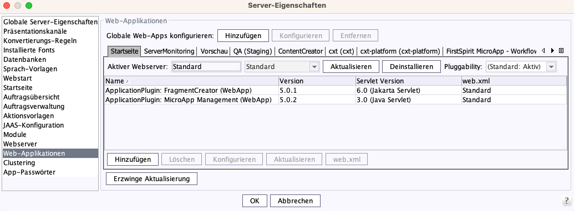This screenshot has width=574, height=211.
Task: Click the Entfernen button
Action: (x=355, y=36)
